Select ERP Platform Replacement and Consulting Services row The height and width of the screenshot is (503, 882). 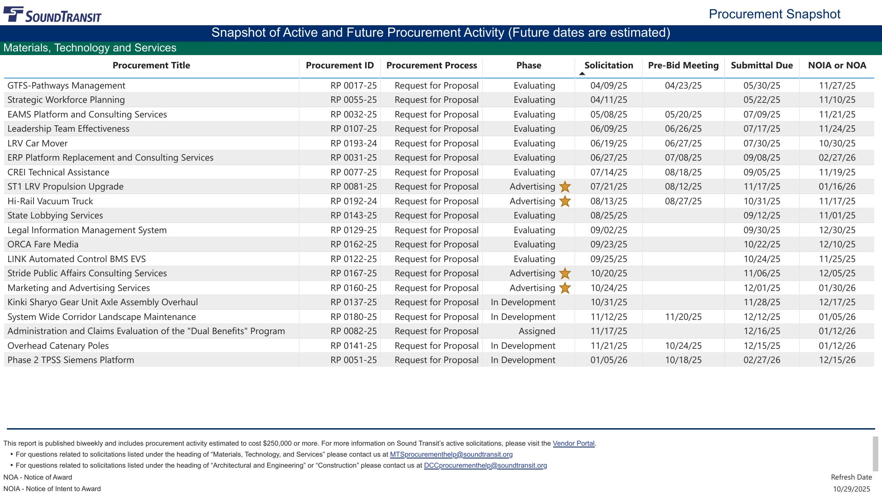click(110, 158)
